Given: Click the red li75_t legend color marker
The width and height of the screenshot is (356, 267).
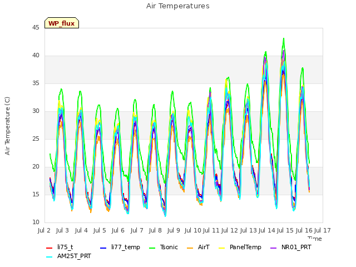Looking at the screenshot, I should (50, 248).
